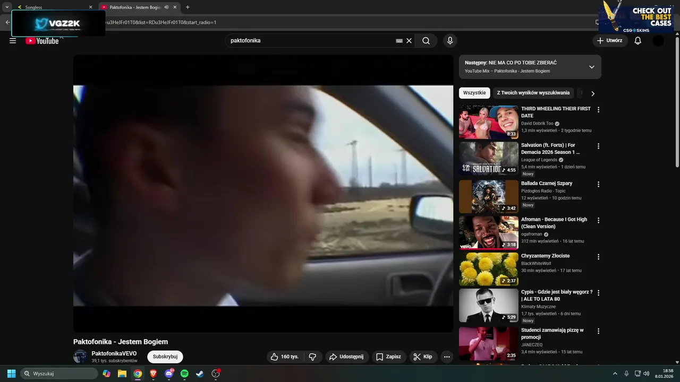680x382 pixels.
Task: Open options for Studenci zamawiają pizzę video
Action: (598, 331)
